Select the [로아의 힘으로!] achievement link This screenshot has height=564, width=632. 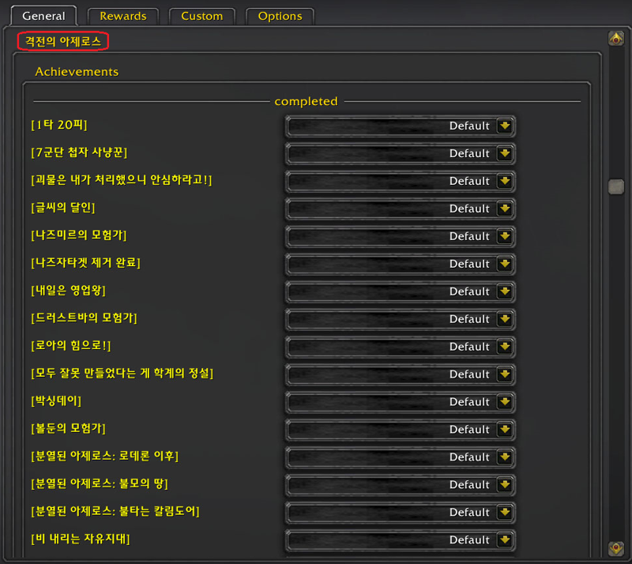(x=70, y=345)
